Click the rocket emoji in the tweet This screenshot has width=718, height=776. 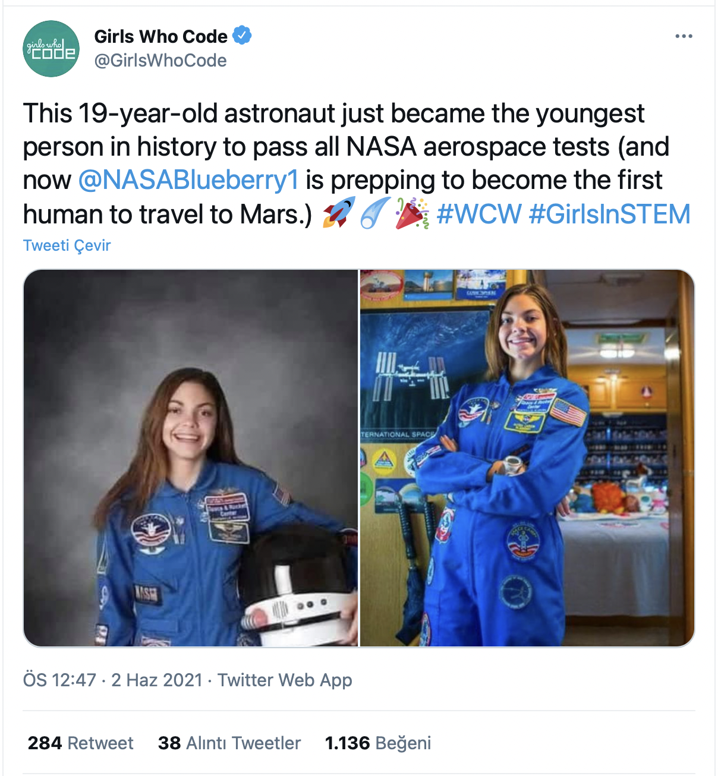339,213
